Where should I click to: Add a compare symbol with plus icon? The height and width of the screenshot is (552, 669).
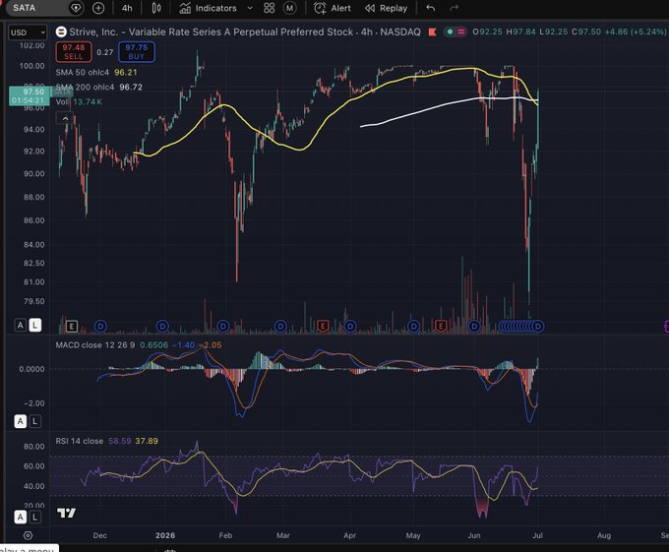tap(98, 8)
